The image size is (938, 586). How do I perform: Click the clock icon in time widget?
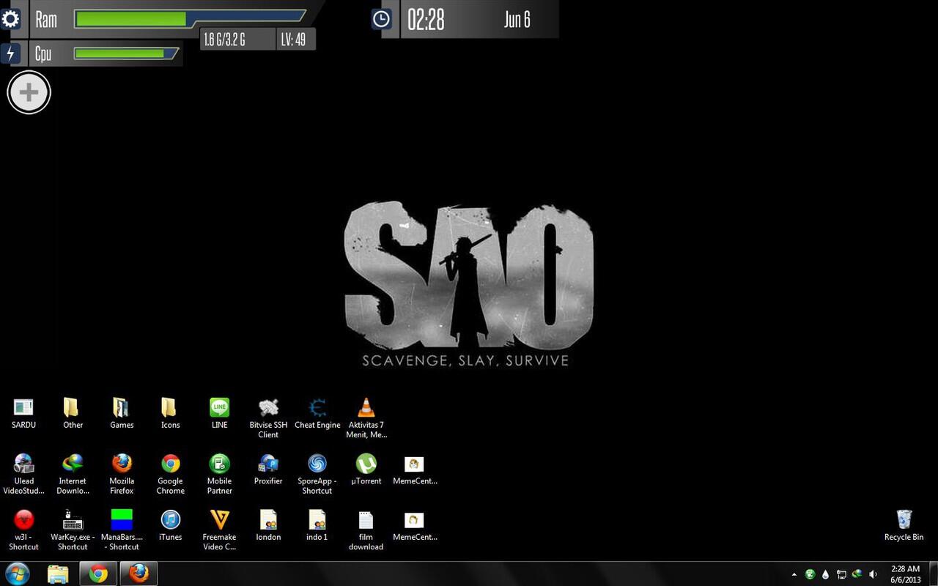click(x=381, y=19)
